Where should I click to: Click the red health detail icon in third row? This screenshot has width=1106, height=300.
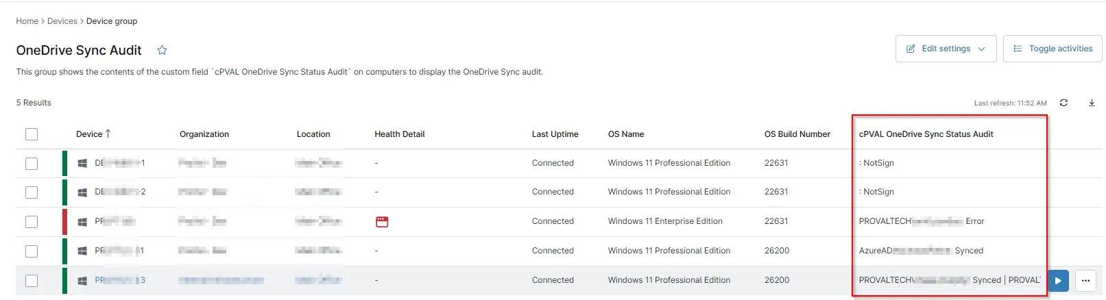[382, 222]
